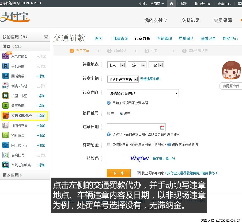242x223 pixels.
Task: Click the violation date input field
Action: click(x=136, y=127)
